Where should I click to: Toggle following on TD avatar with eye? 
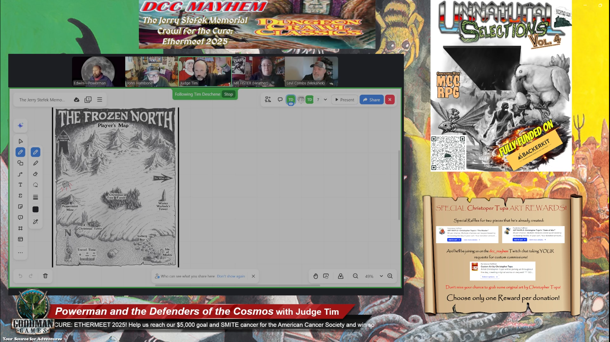(291, 100)
